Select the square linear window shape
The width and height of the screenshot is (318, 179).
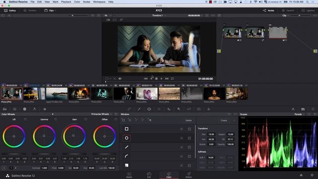[x=127, y=129]
